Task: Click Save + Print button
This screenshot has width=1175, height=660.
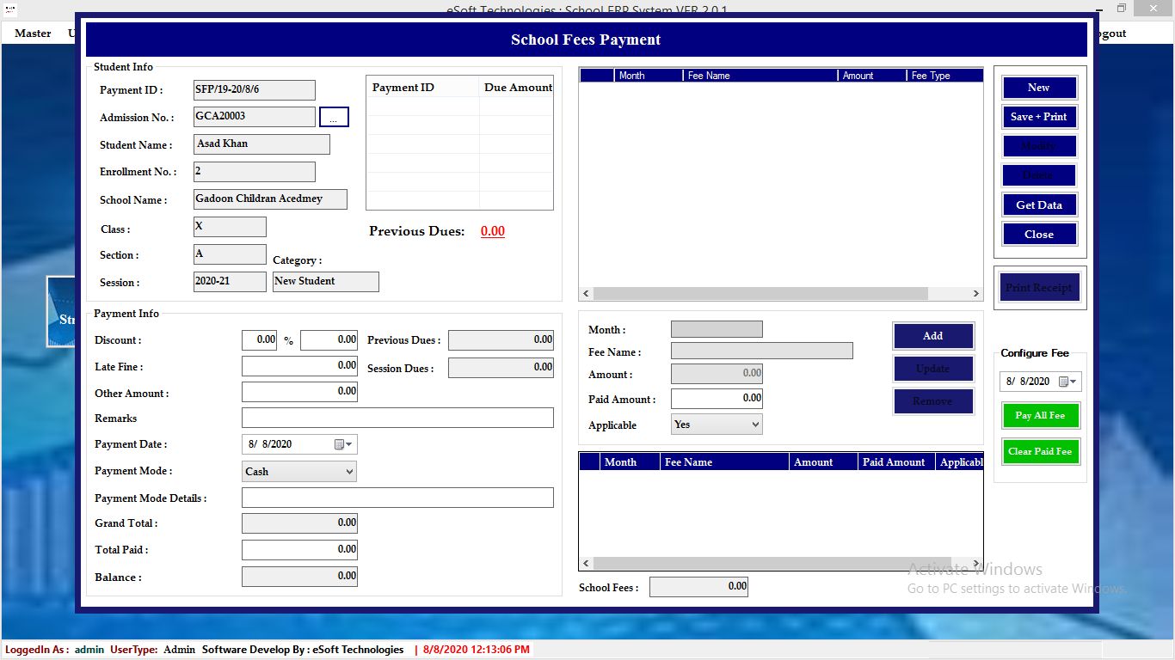Action: (x=1039, y=117)
